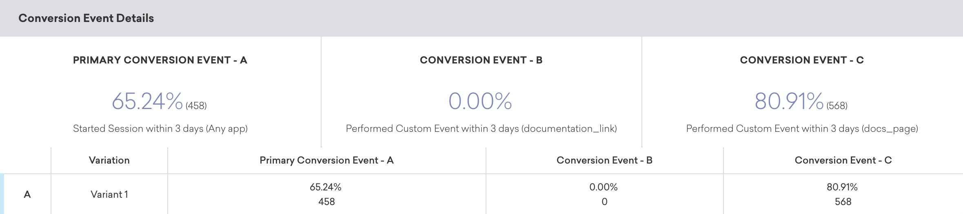The width and height of the screenshot is (963, 214).
Task: Click the large 80.91% summary figure
Action: click(789, 101)
